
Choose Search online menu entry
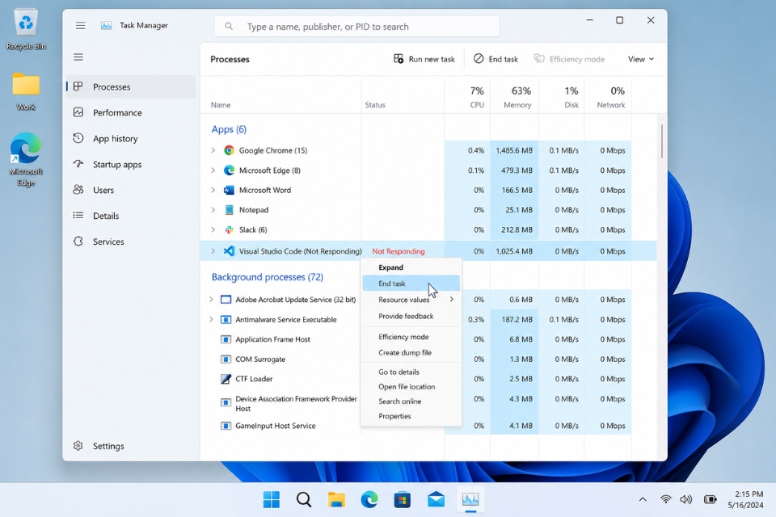pyautogui.click(x=411, y=401)
